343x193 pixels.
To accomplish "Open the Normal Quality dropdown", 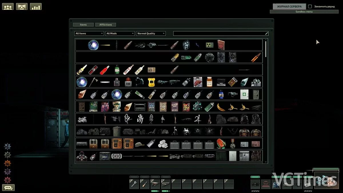I will click(x=151, y=33).
